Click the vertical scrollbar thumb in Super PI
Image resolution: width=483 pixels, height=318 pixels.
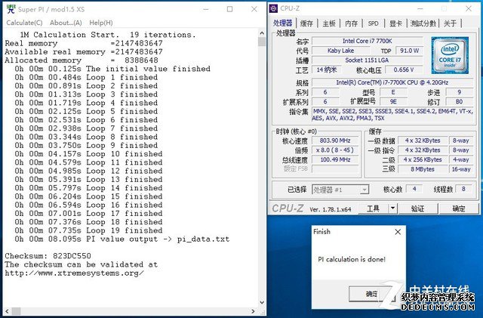pos(262,42)
